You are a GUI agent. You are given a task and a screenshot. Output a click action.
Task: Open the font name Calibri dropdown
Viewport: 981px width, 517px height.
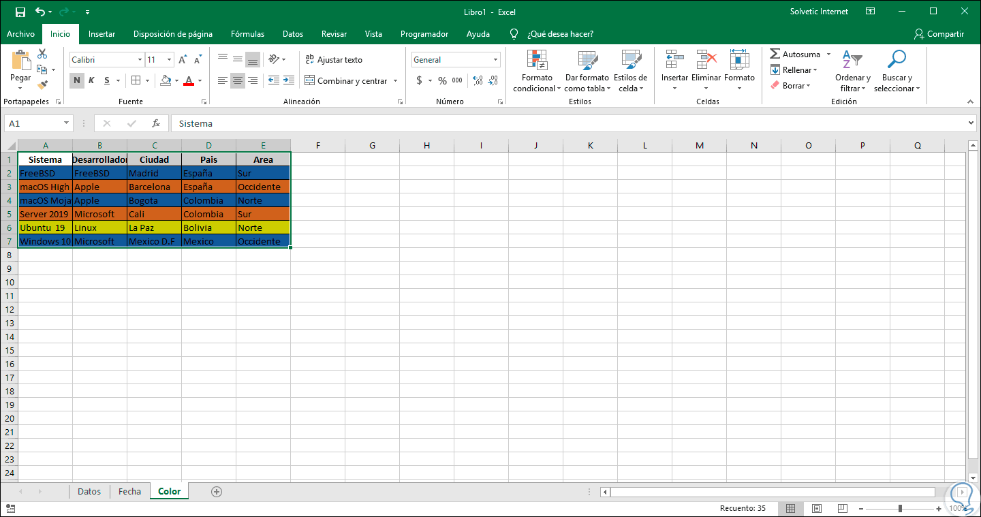pos(140,60)
